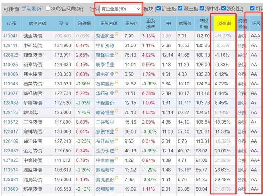This screenshot has width=263, height=196.
Task: Click the R marker next to 中金岭南
Action: coord(116,159)
